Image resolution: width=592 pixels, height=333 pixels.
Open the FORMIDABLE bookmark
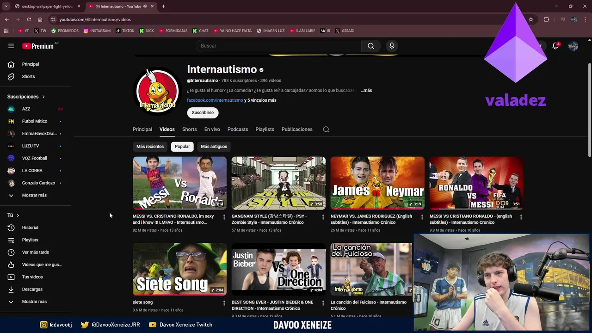(173, 31)
